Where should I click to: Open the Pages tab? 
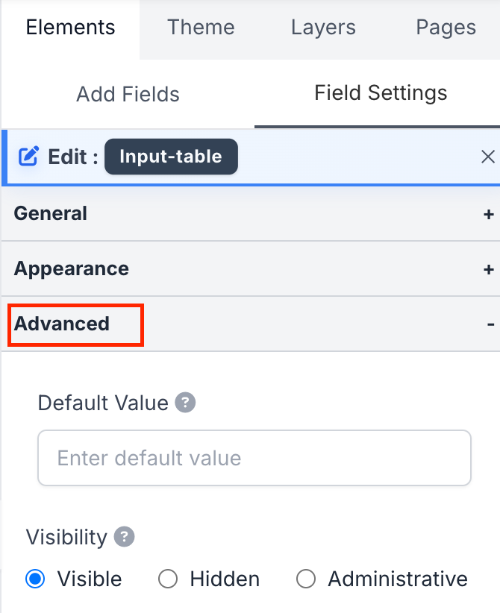[446, 28]
